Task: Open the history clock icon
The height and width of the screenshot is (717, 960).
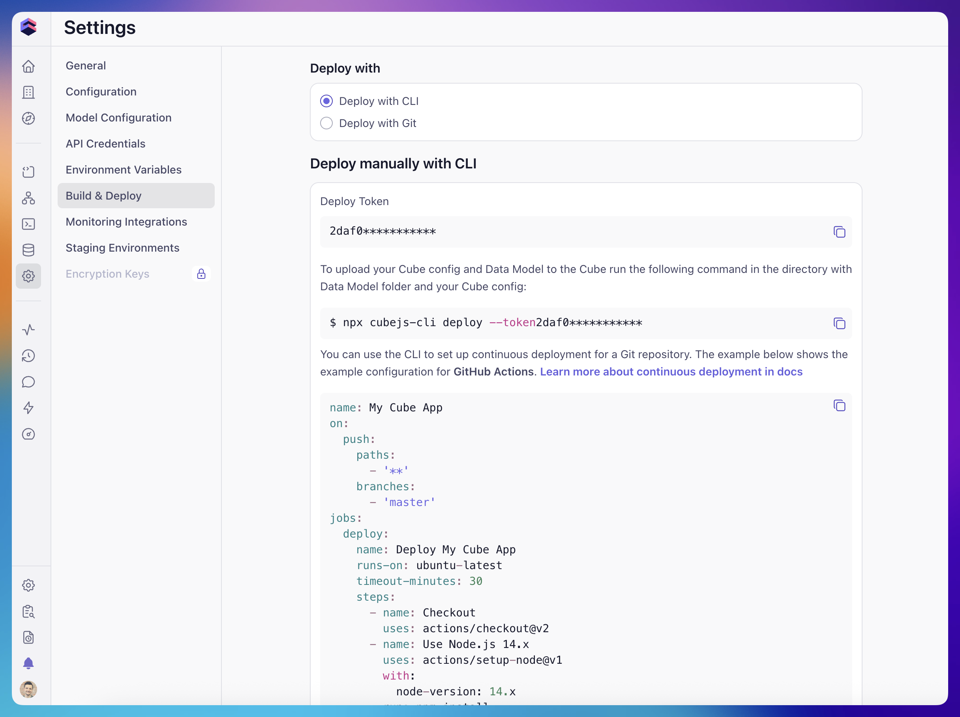Action: pos(29,356)
